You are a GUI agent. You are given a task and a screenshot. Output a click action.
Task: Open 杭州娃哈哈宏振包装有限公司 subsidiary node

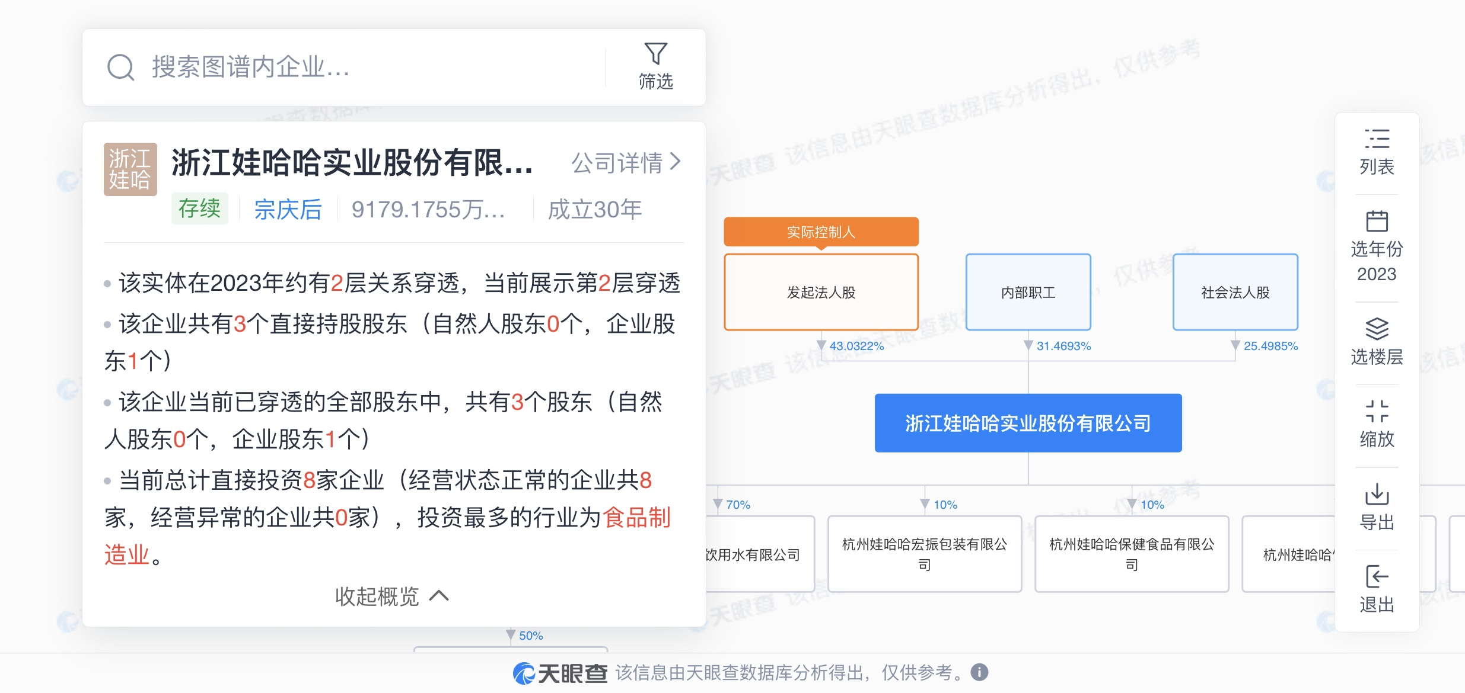pos(924,554)
